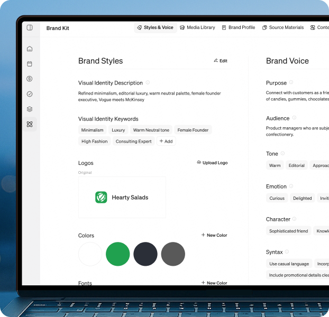This screenshot has width=329, height=317.
Task: Open the Home icon in sidebar
Action: [30, 49]
